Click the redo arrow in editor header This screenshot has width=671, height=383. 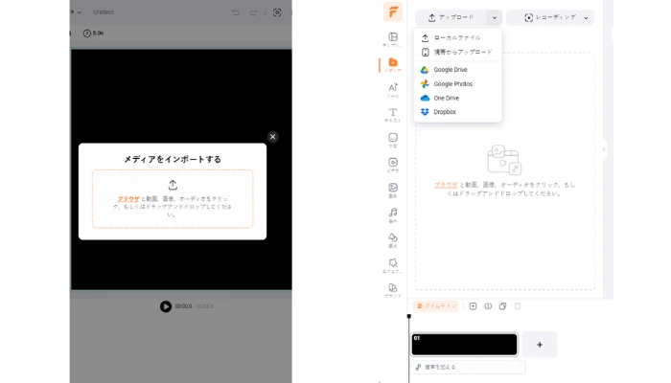click(253, 12)
